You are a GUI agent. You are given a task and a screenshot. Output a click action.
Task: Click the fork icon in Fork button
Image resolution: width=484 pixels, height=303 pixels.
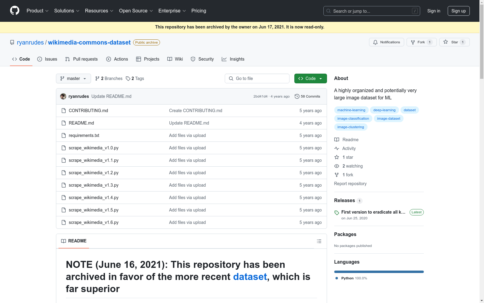click(x=413, y=42)
